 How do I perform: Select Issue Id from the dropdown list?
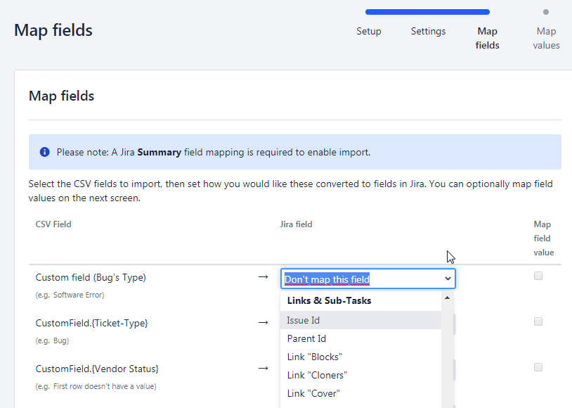click(360, 320)
